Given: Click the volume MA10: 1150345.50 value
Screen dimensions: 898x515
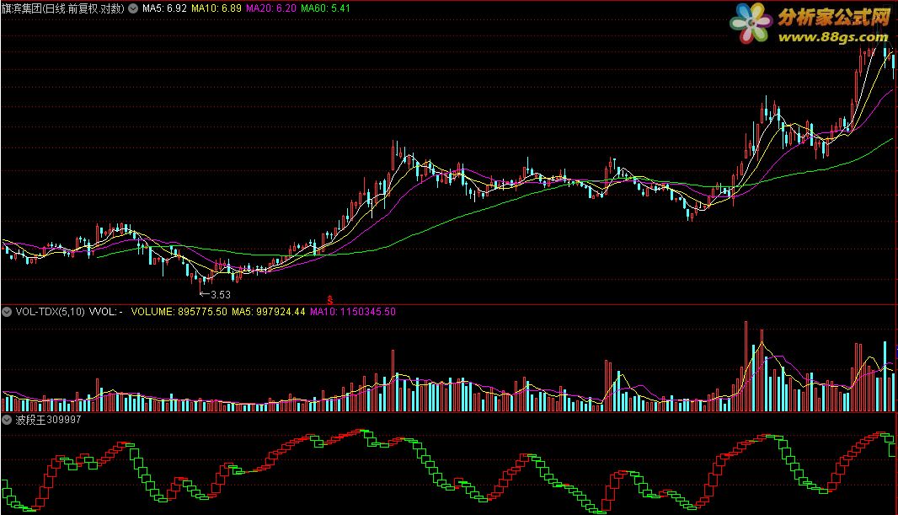Looking at the screenshot, I should coord(353,312).
